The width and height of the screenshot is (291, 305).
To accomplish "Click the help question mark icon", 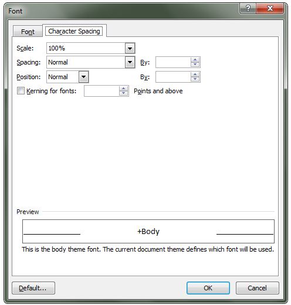I will (248, 8).
